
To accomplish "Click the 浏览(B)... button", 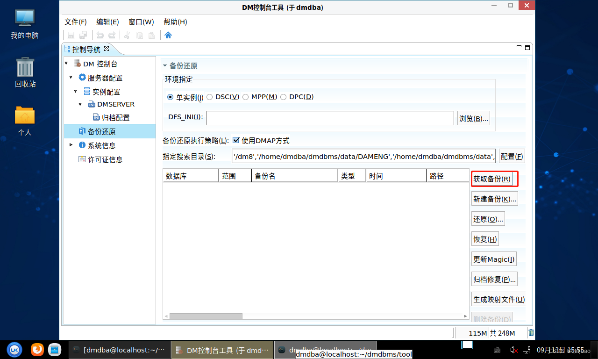I will coord(473,119).
